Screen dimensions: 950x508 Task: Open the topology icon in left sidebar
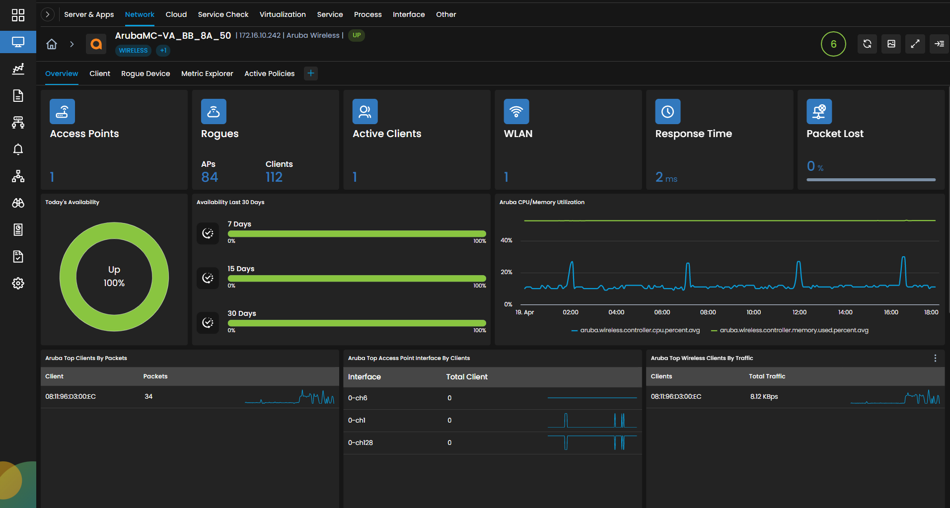click(x=18, y=176)
